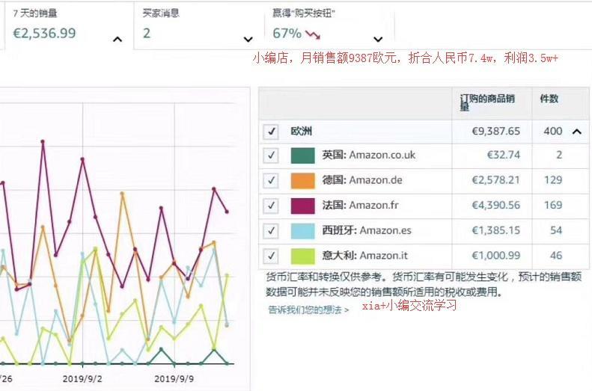592x391 pixels.
Task: Uncheck the 欧洲 Europe checkbox
Action: 271,132
